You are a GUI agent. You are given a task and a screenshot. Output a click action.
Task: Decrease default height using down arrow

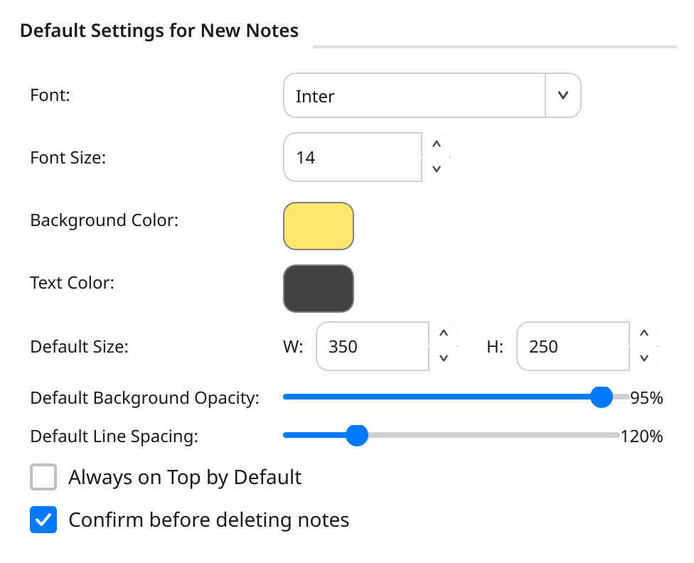click(644, 358)
